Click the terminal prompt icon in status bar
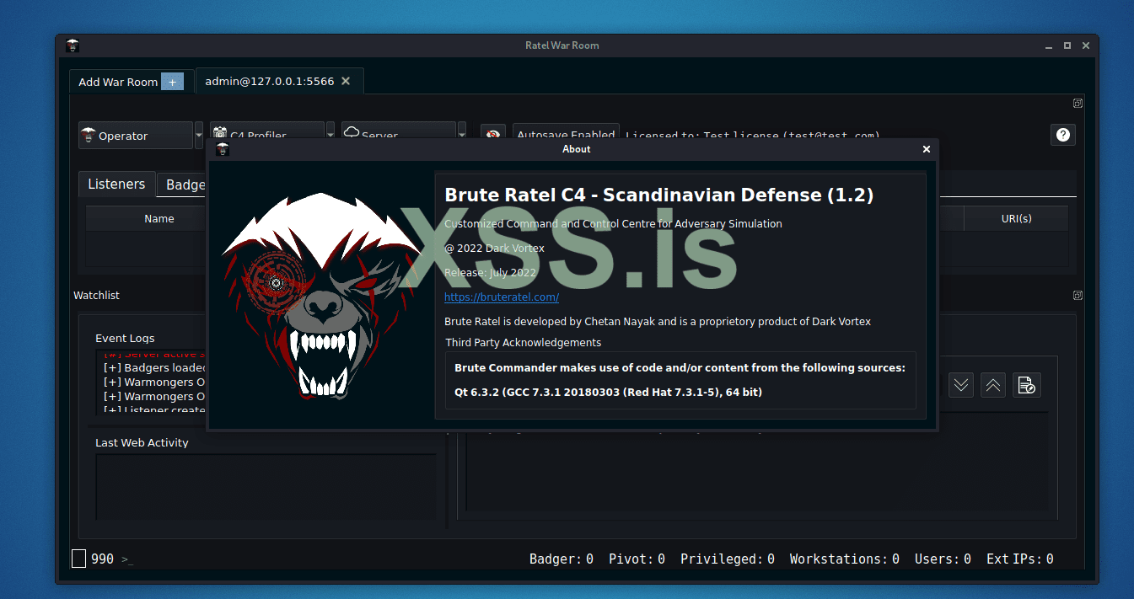1134x599 pixels. [127, 559]
